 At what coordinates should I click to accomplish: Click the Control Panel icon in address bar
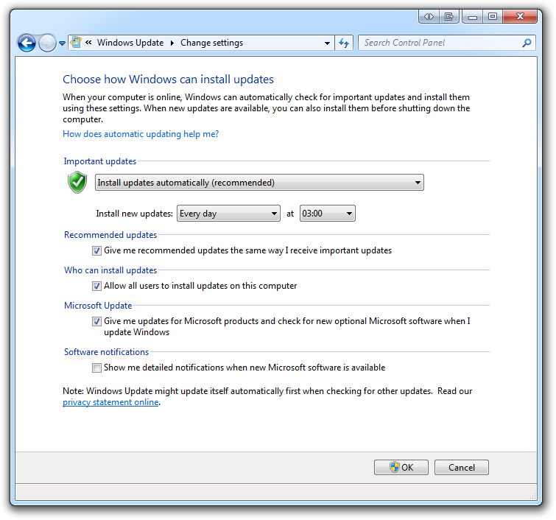(x=76, y=43)
